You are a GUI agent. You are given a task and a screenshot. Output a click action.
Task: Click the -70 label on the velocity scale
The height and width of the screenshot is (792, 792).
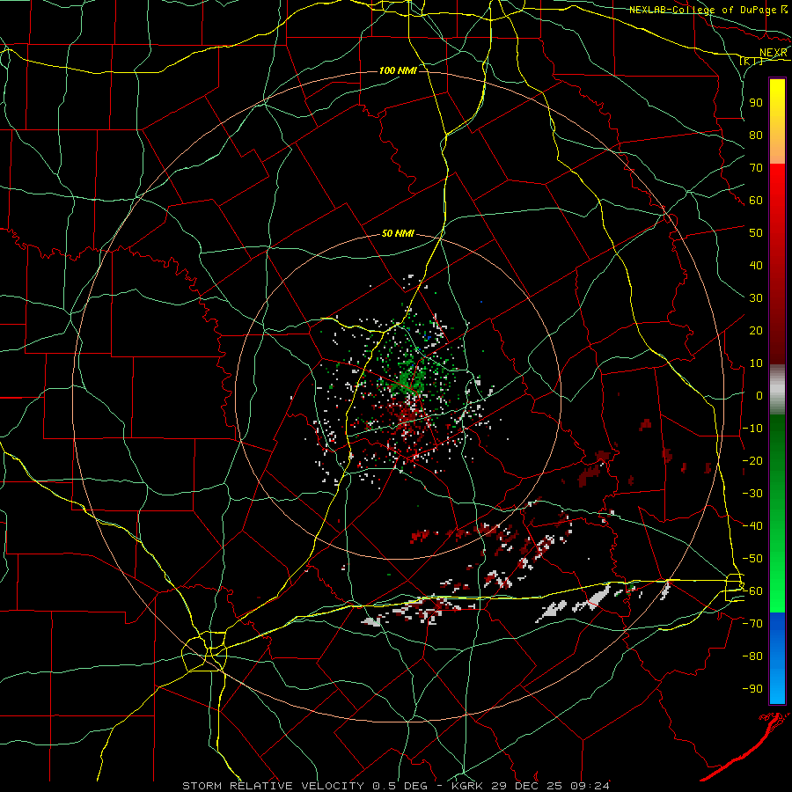(x=752, y=624)
